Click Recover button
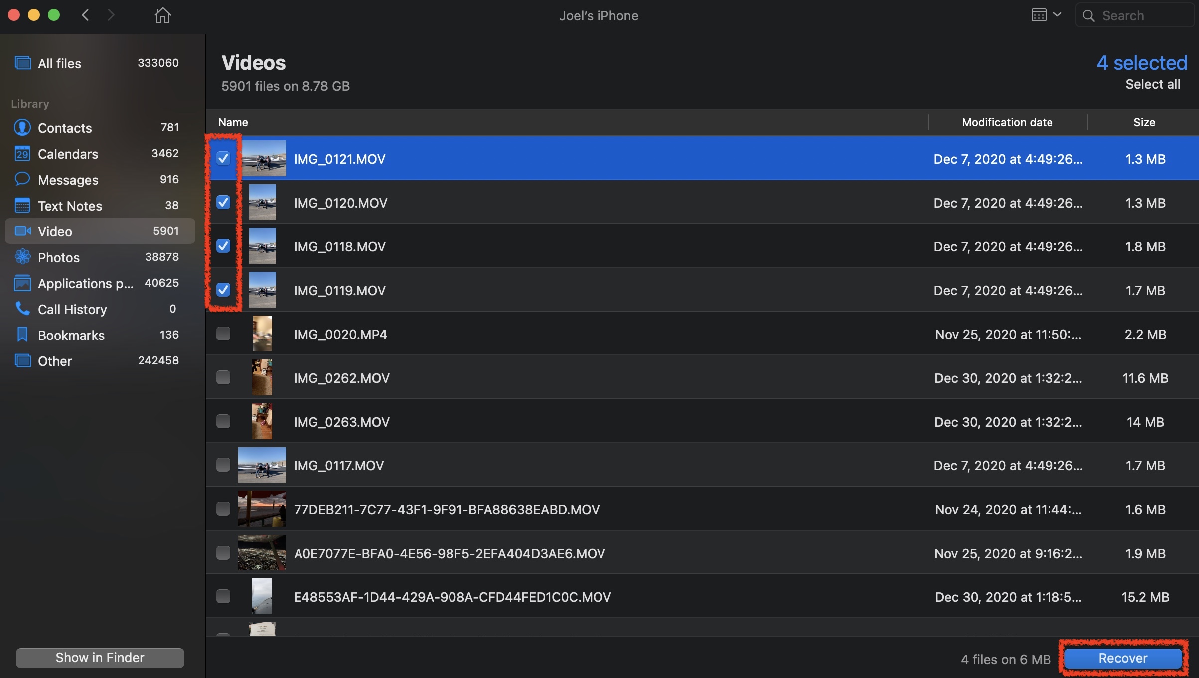 (1123, 658)
